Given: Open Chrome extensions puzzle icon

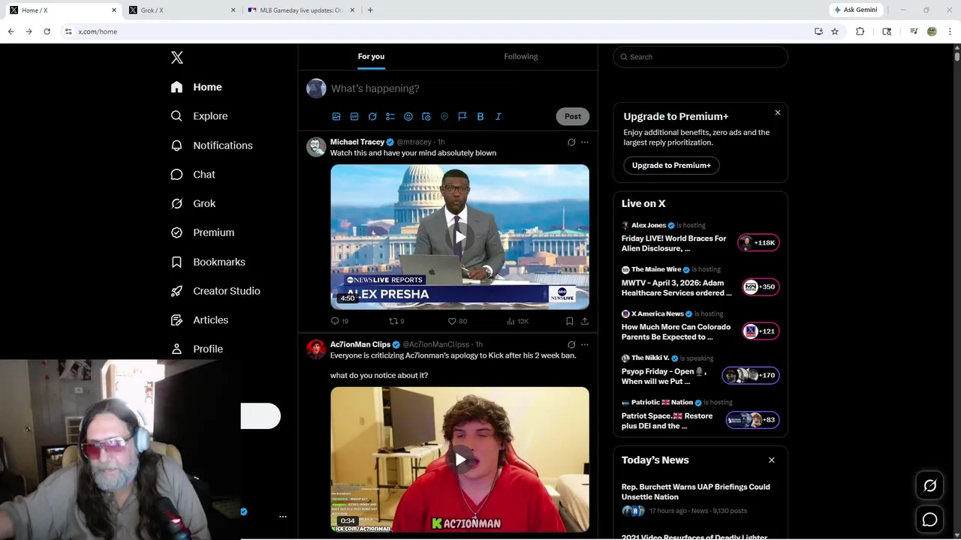Looking at the screenshot, I should click(860, 31).
